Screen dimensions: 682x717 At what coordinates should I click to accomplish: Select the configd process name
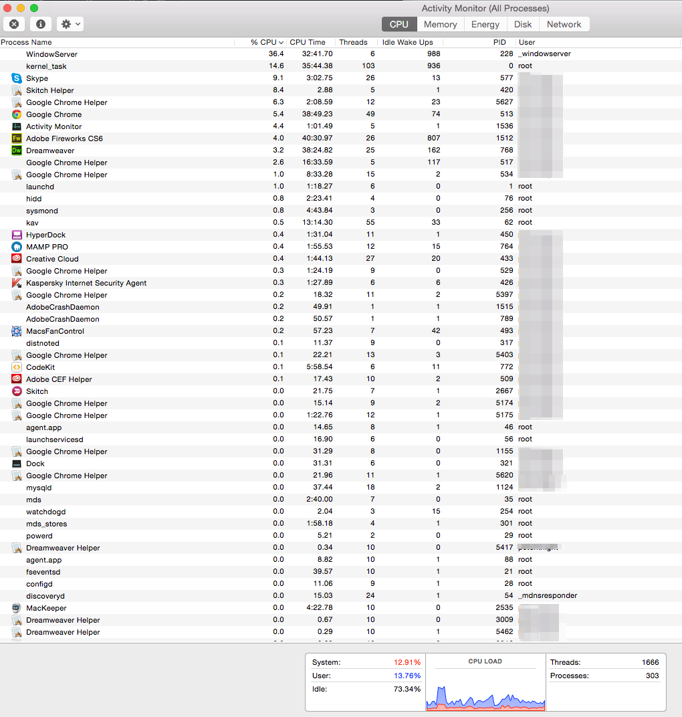(39, 584)
